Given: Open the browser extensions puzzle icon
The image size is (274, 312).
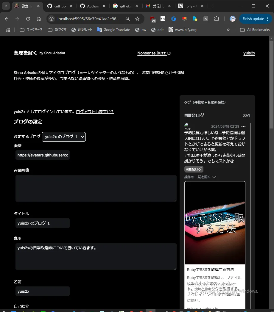Looking at the screenshot, I should 217,19.
